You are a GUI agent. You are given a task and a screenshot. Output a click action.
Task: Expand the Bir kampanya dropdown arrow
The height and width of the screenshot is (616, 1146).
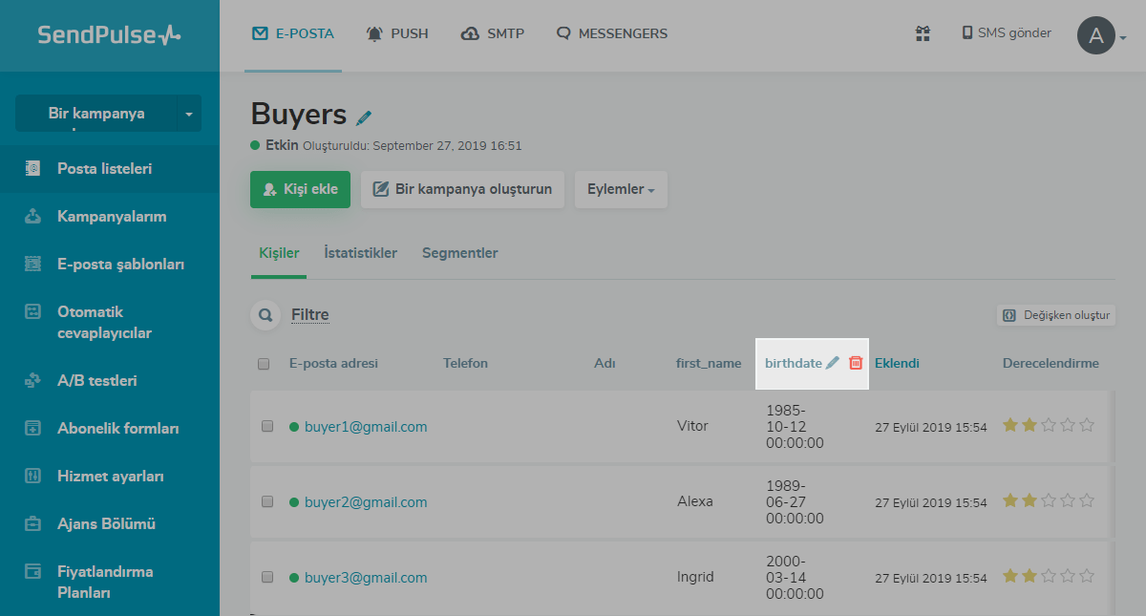coord(188,114)
